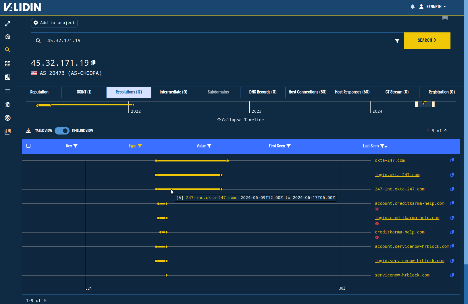The width and height of the screenshot is (468, 304).
Task: Open the CT Stream (0) tab
Action: click(397, 92)
